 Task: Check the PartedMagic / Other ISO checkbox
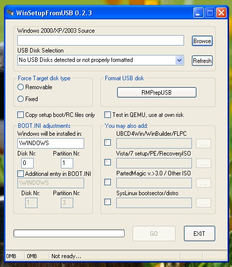point(107,182)
